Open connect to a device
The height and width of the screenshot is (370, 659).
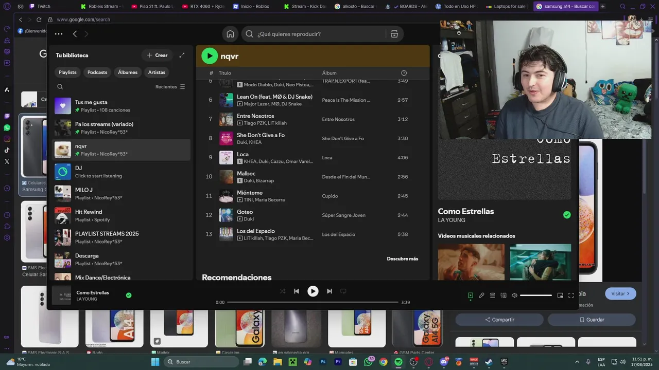[504, 295]
